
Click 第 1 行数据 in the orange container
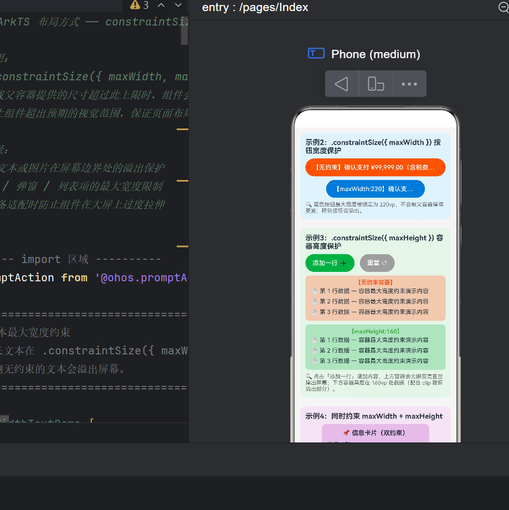[370, 291]
